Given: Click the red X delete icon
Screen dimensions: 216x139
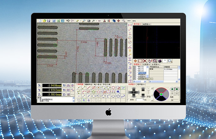Looking at the screenshot, I should click(x=145, y=61).
